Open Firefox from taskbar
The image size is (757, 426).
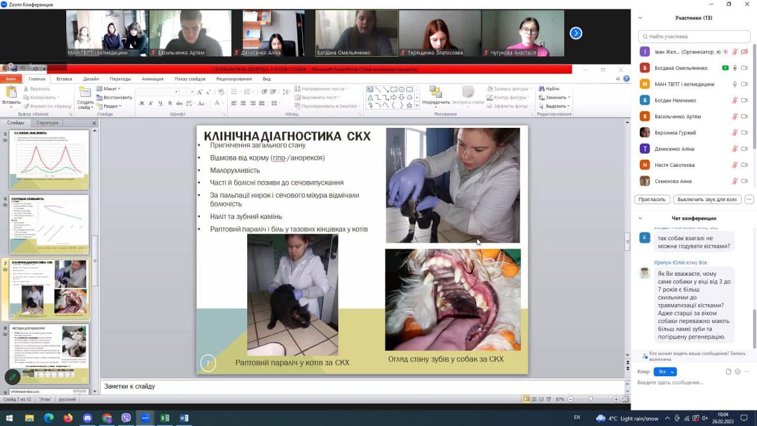[x=68, y=418]
